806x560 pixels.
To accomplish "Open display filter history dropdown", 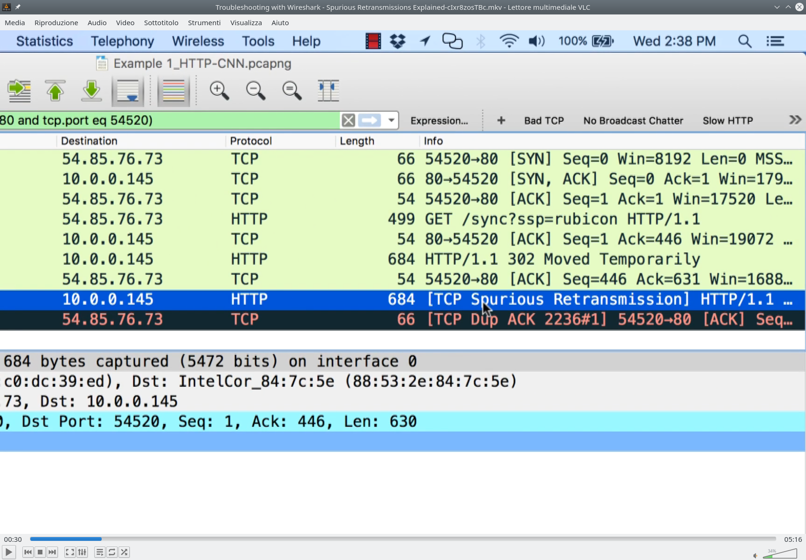I will click(x=391, y=120).
